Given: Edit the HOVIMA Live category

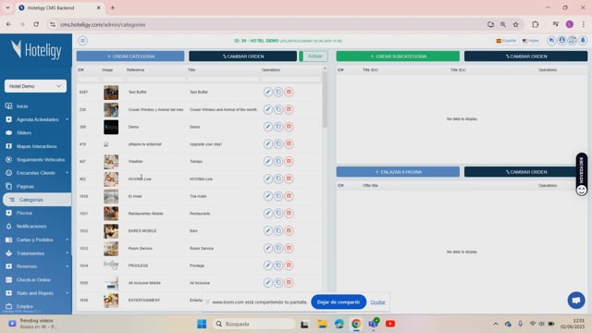Looking at the screenshot, I should click(x=267, y=179).
